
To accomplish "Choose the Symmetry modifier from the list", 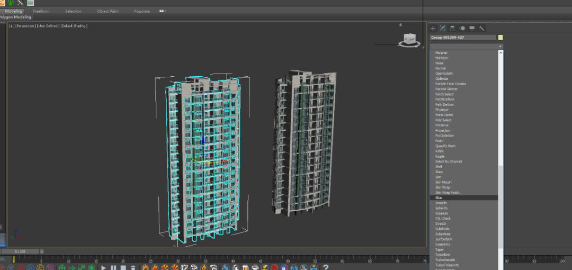I will (x=442, y=245).
